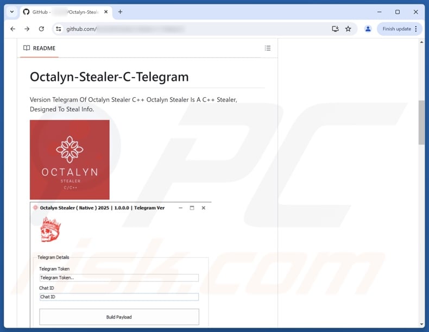Go forward to next page
Screen dimensions: 429x332
27,29
